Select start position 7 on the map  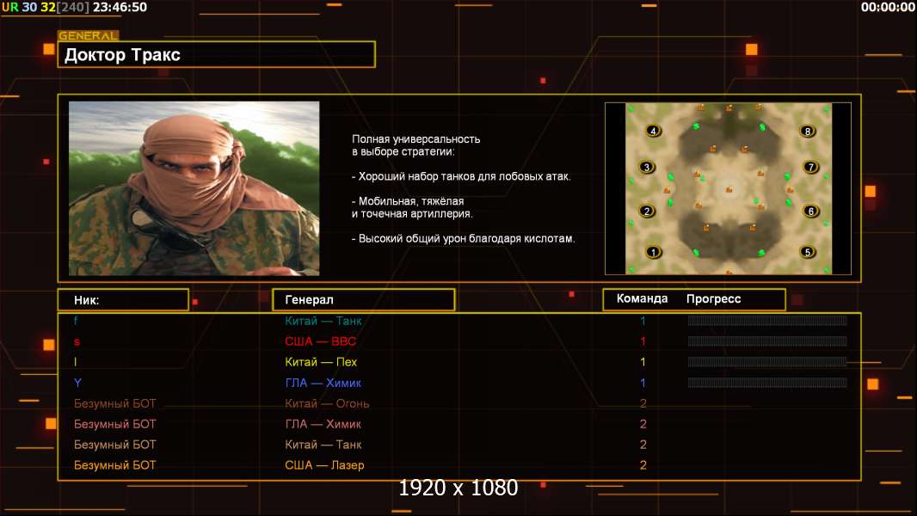(x=810, y=167)
